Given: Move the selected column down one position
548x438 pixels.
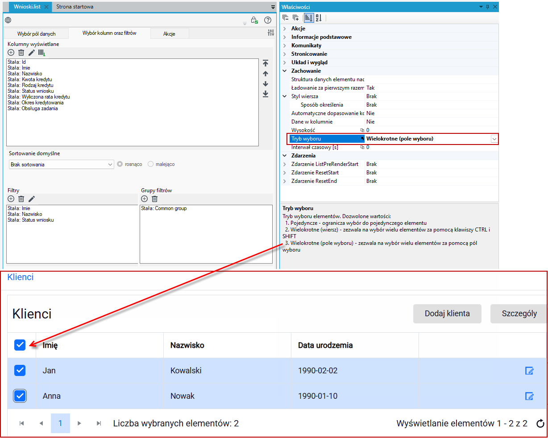Looking at the screenshot, I should 266,84.
